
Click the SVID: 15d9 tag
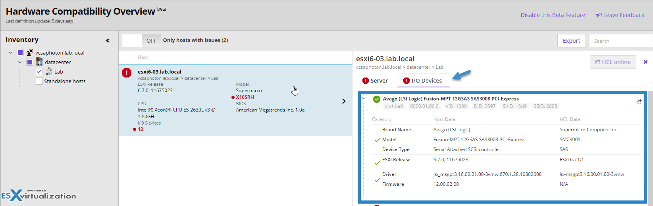(514, 106)
